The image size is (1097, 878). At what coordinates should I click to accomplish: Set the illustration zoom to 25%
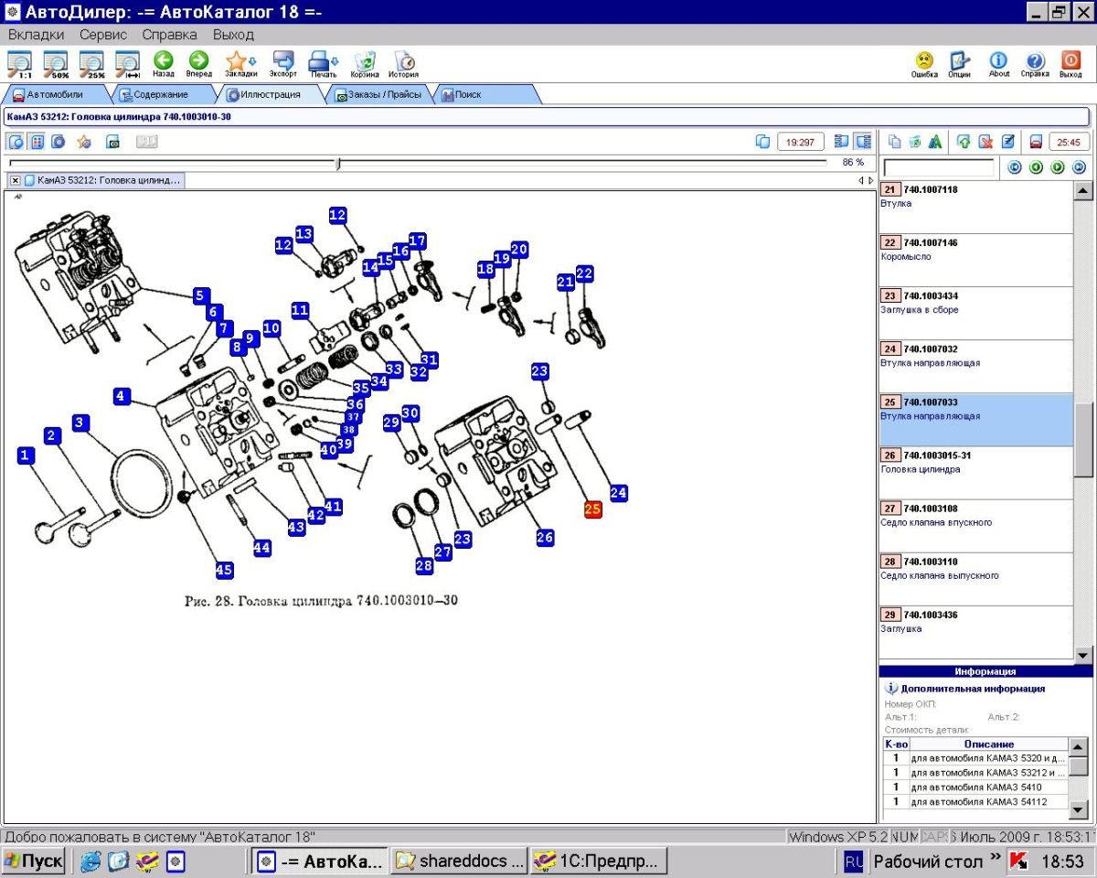pyautogui.click(x=91, y=63)
